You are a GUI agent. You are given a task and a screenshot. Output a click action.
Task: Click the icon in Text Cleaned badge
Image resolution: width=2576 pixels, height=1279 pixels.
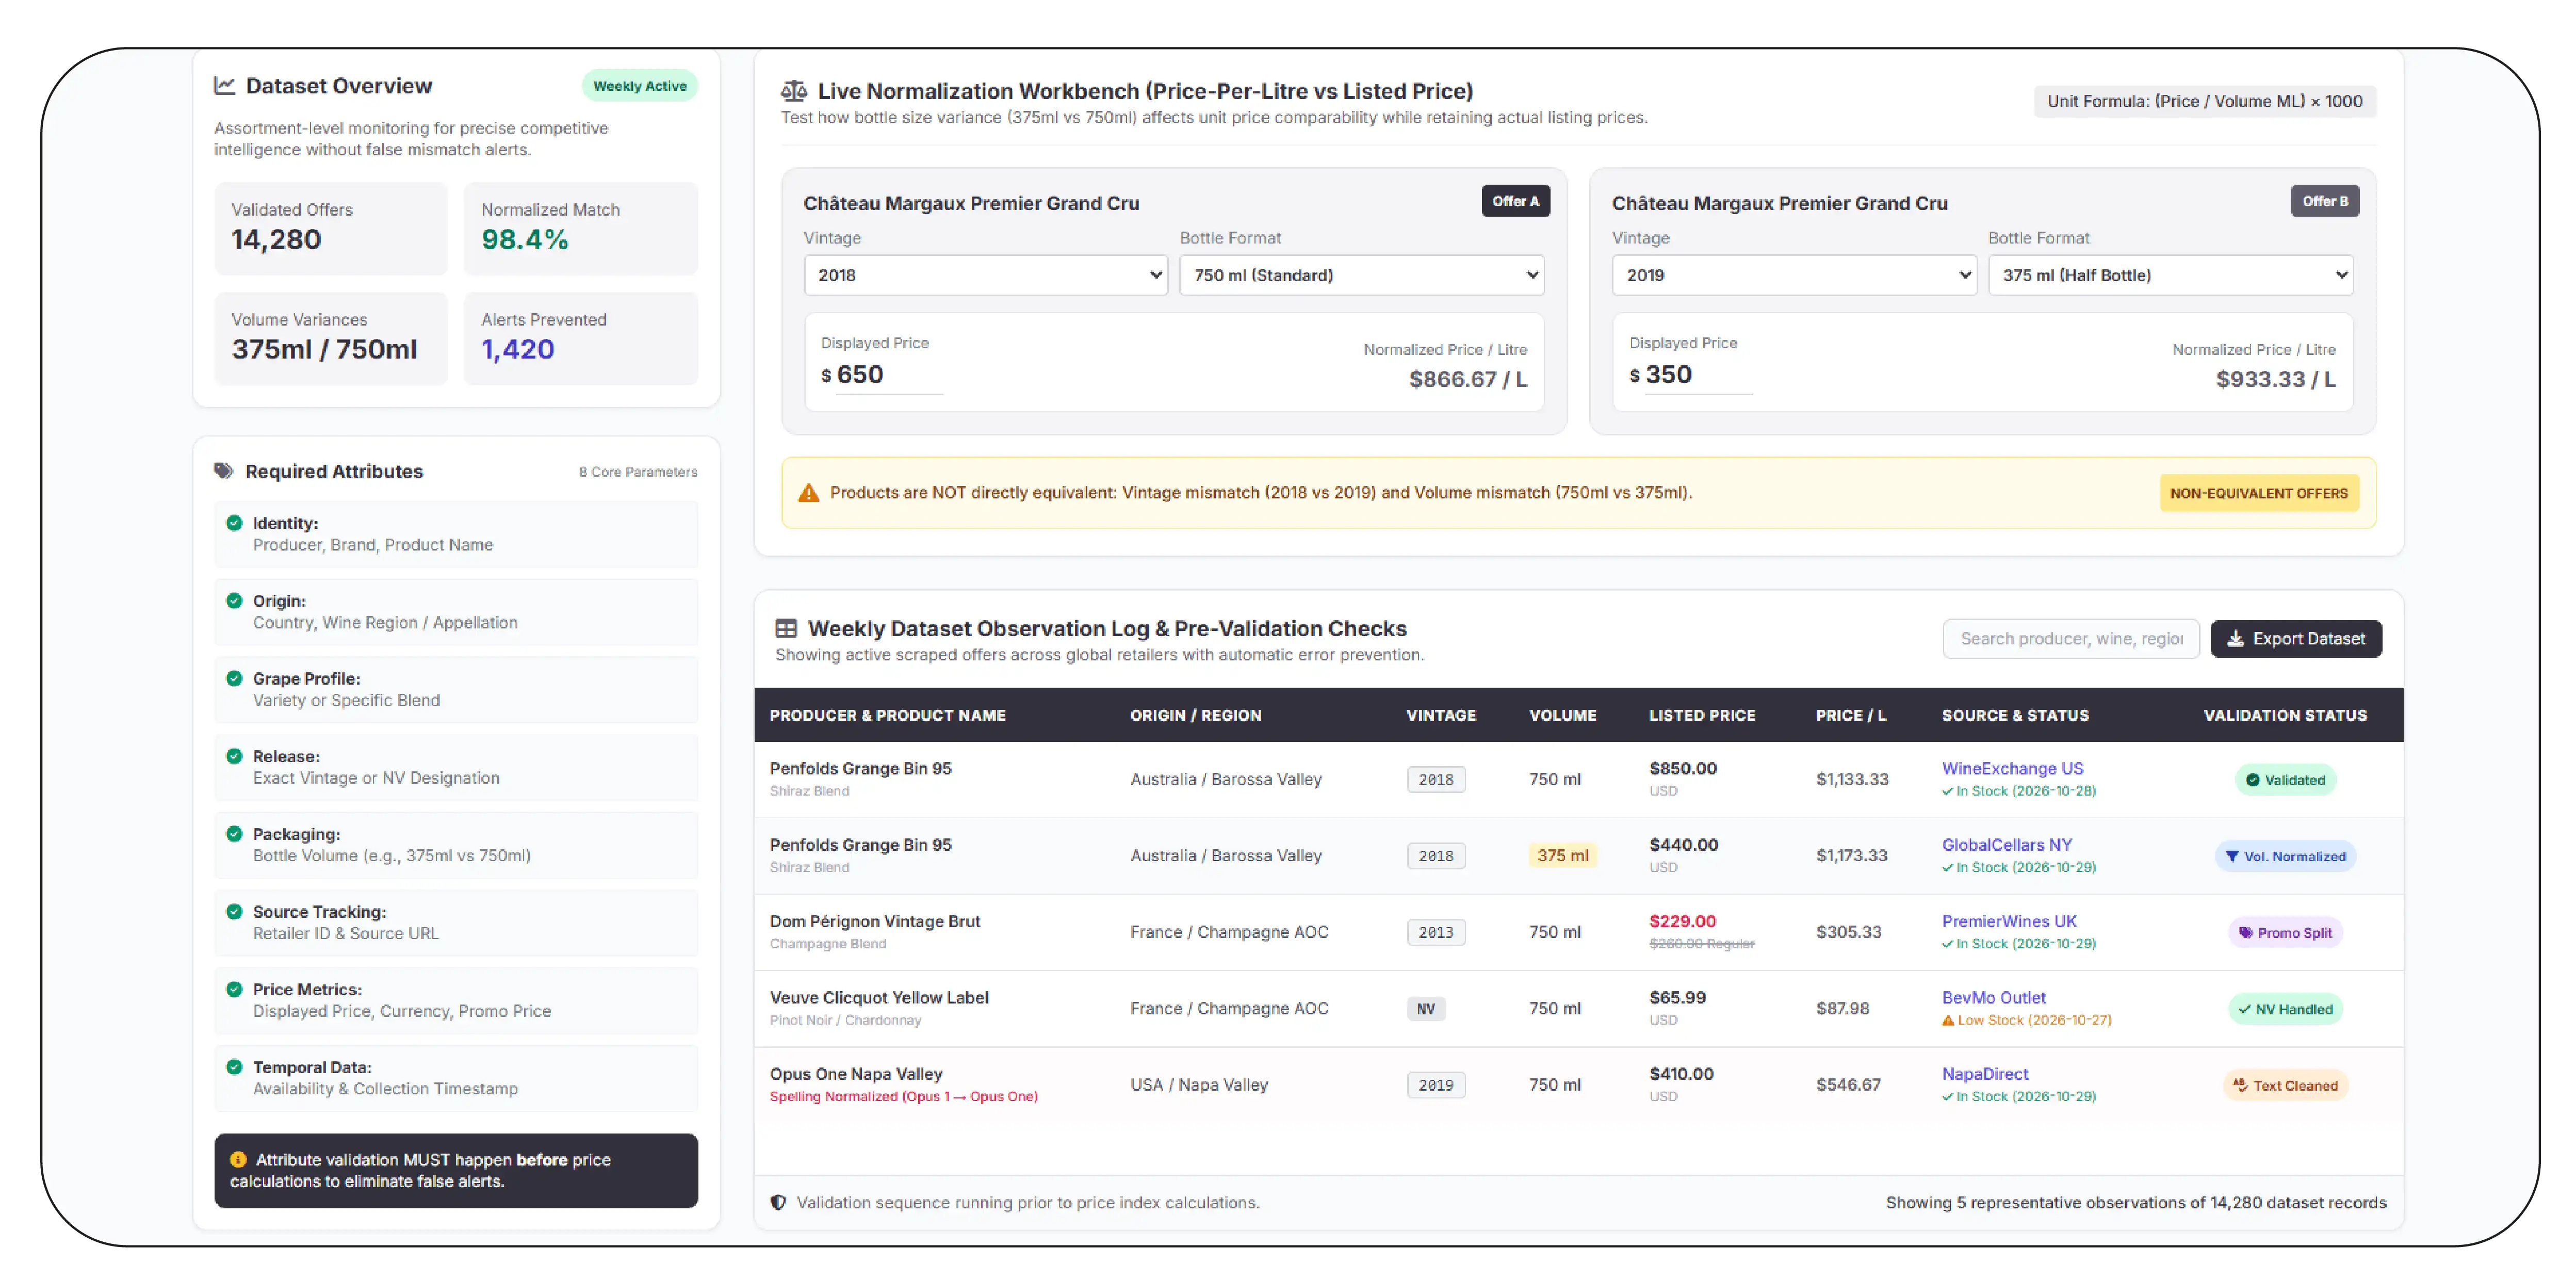2240,1086
